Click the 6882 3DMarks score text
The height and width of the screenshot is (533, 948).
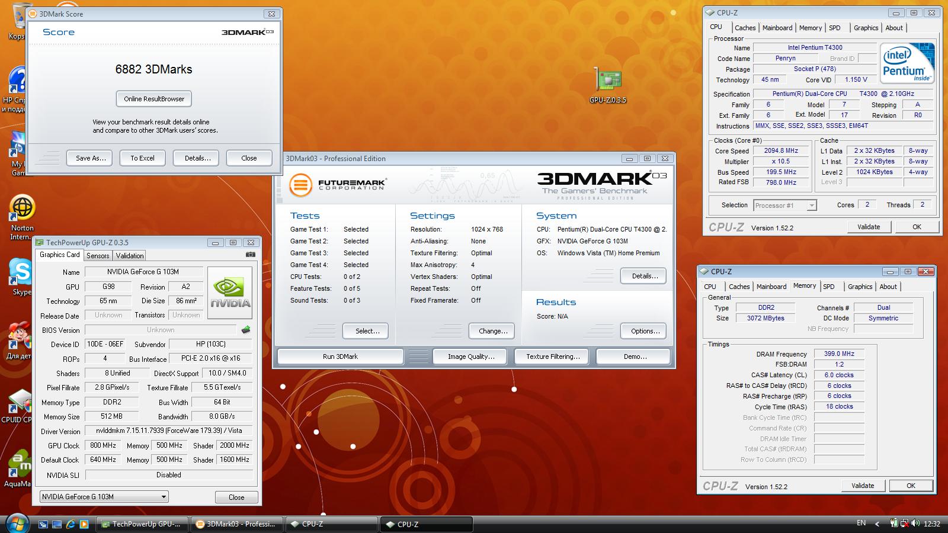(153, 69)
